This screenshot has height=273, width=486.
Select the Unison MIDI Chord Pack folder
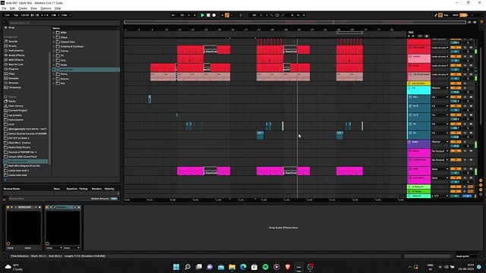click(x=23, y=157)
